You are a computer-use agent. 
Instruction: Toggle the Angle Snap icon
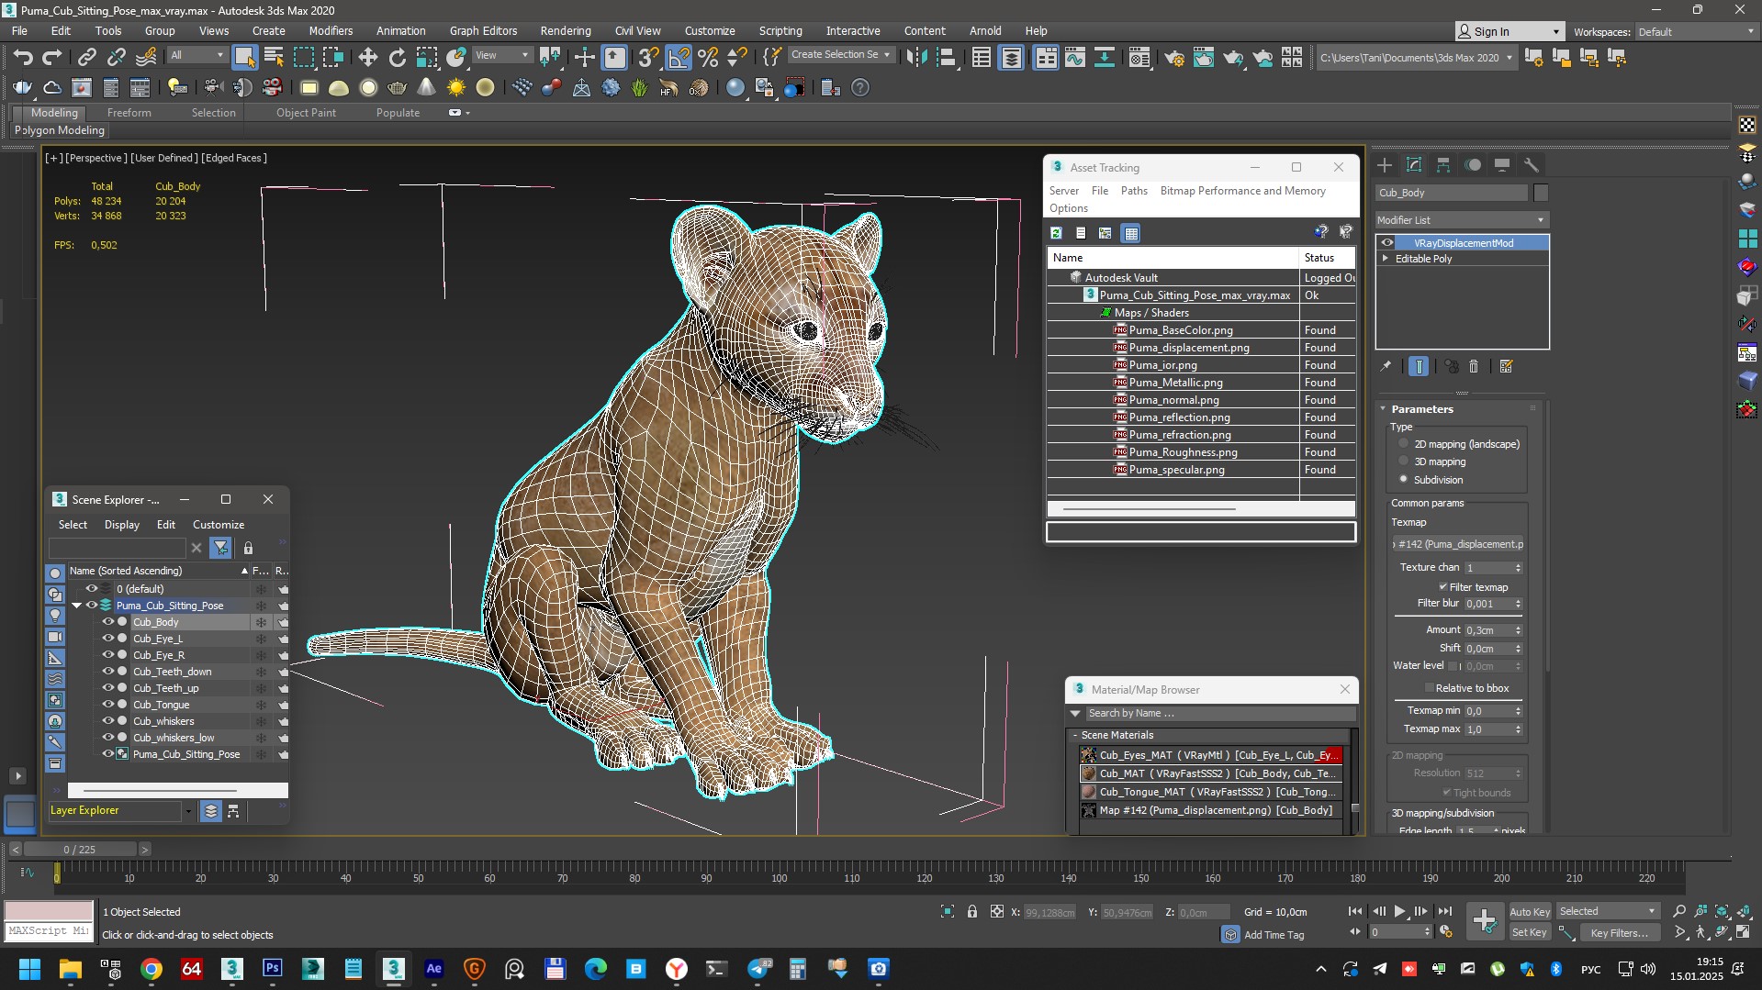(678, 58)
